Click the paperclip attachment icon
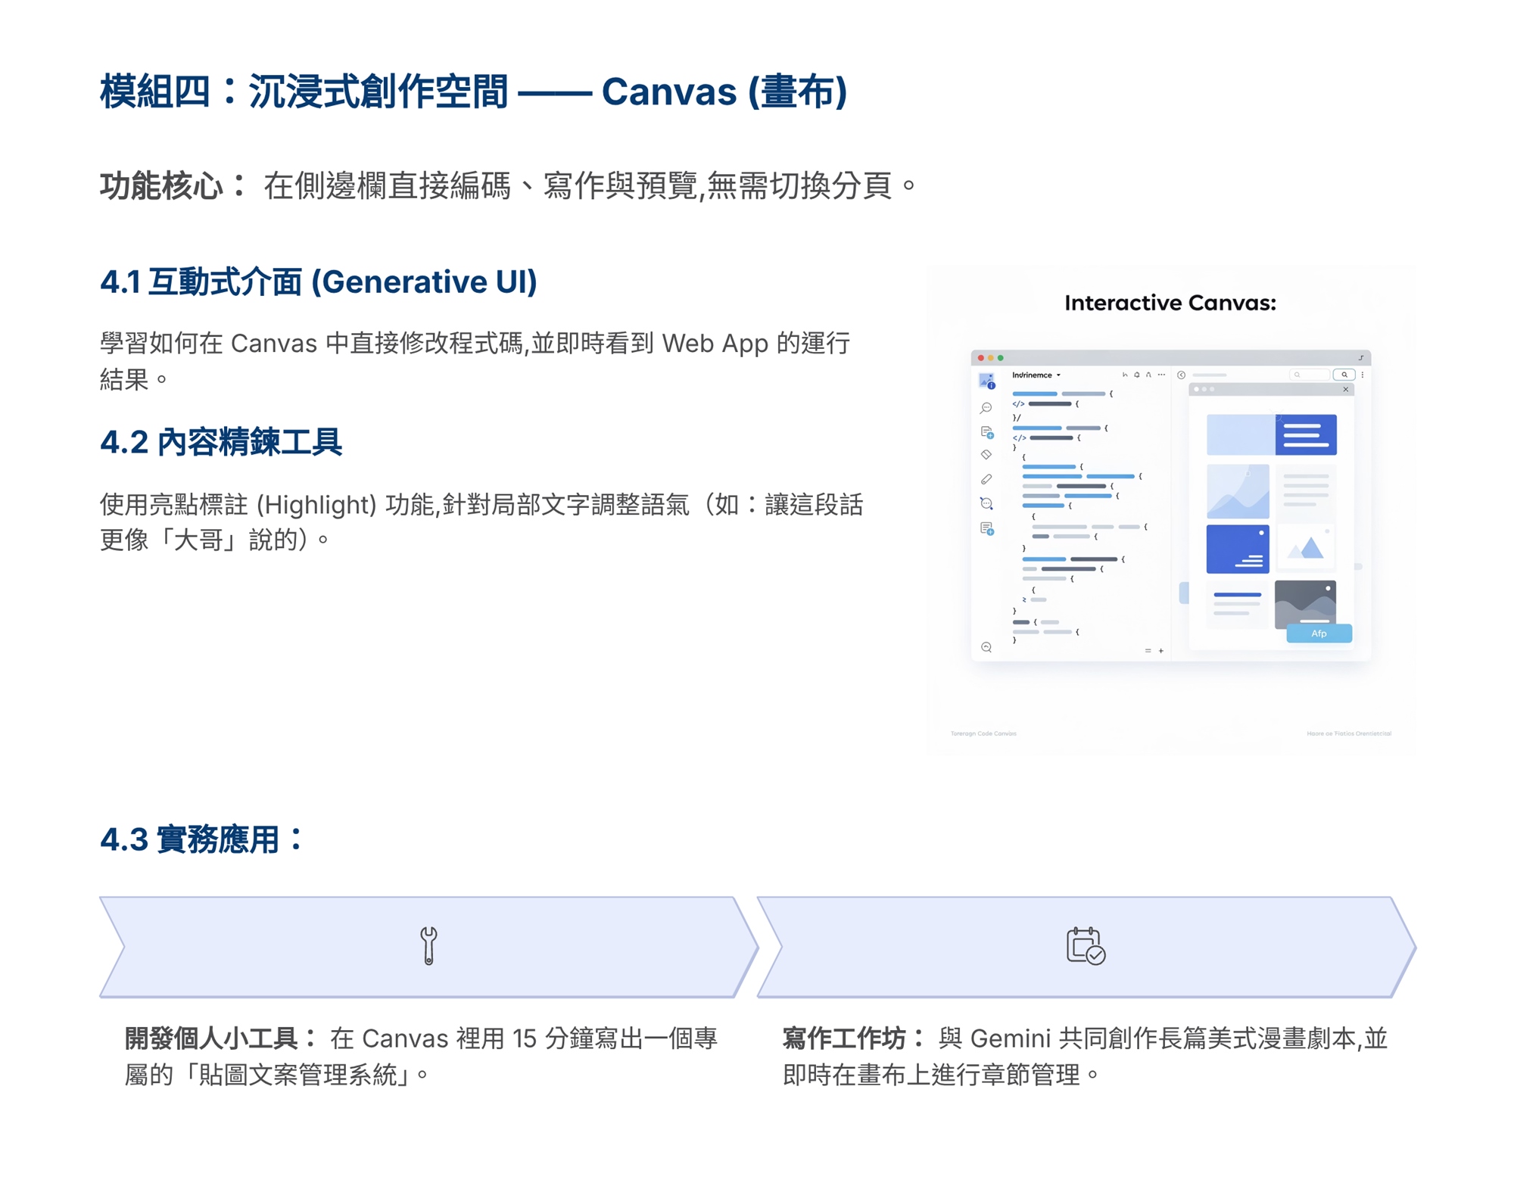Image resolution: width=1514 pixels, height=1186 pixels. click(986, 479)
